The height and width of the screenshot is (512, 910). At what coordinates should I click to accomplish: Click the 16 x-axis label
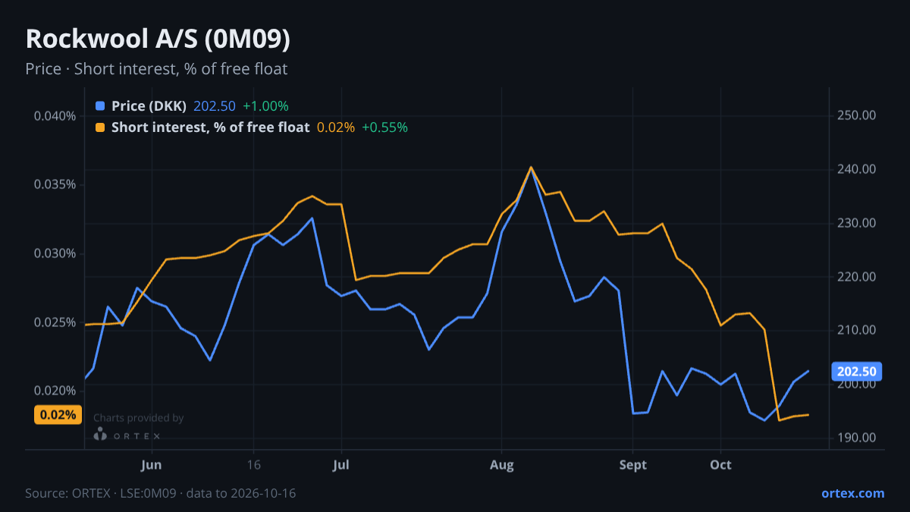click(253, 464)
